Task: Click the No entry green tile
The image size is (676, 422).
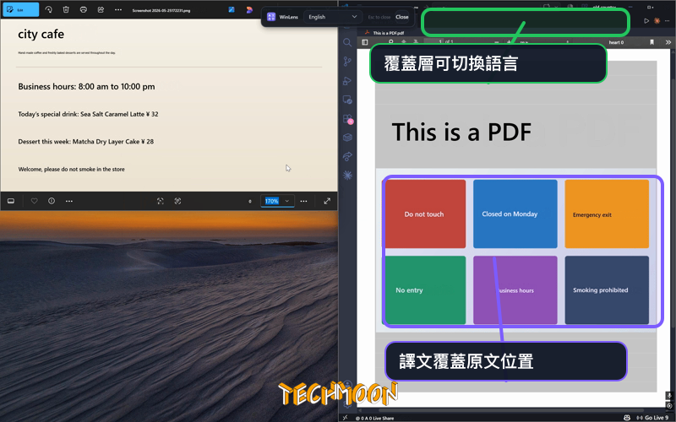Action: point(425,290)
